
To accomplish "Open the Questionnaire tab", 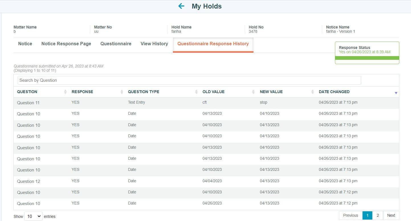I will point(116,44).
